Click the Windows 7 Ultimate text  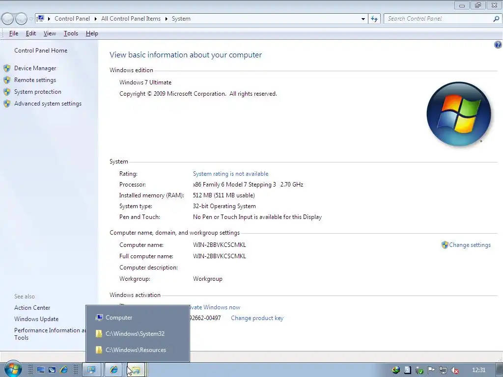click(145, 82)
